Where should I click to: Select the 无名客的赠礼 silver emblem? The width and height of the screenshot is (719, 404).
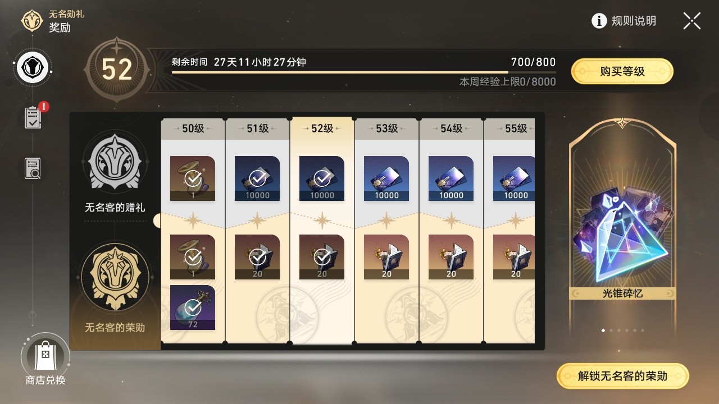pyautogui.click(x=115, y=163)
